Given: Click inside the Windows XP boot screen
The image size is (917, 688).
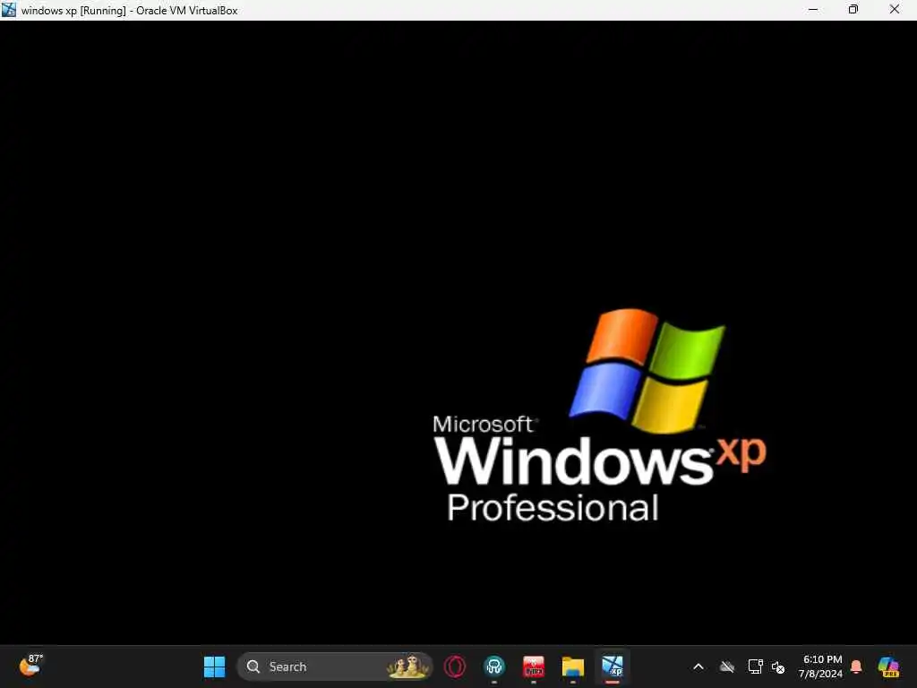Looking at the screenshot, I should [x=458, y=332].
